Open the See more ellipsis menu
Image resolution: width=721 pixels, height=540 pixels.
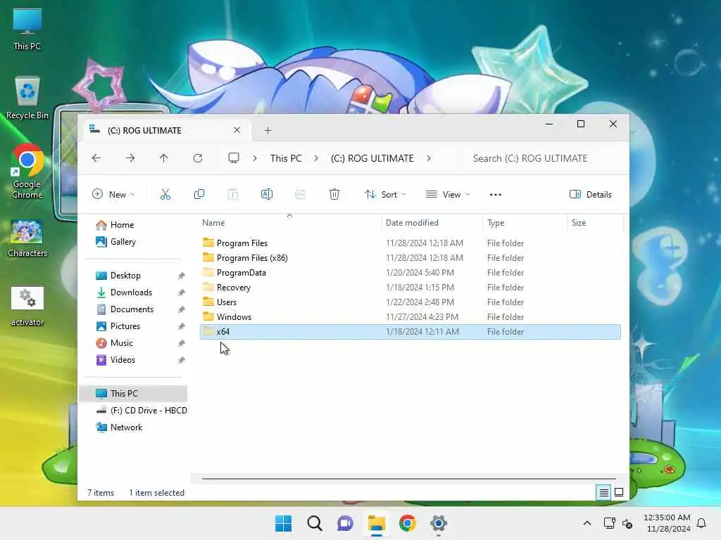pos(496,195)
